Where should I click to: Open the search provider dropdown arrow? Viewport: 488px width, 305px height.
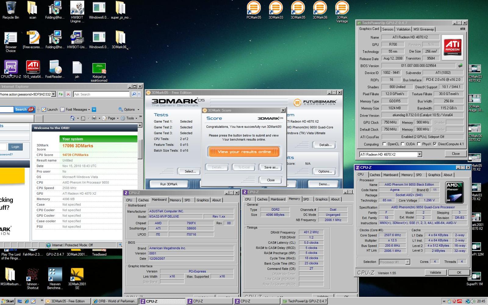click(139, 94)
